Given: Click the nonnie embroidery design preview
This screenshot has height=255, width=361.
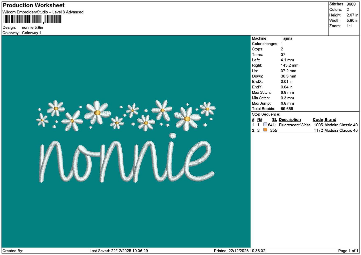Looking at the screenshot, I should (126, 141).
